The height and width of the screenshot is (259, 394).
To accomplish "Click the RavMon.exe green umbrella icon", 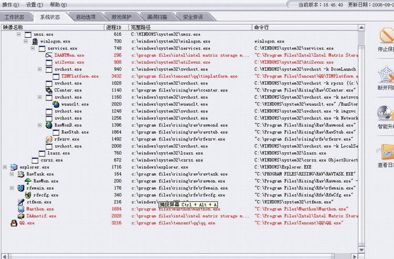I will tap(28, 181).
